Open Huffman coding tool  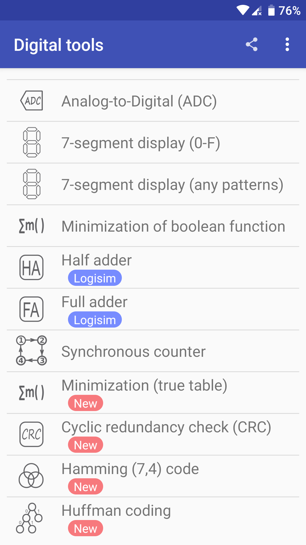116,511
